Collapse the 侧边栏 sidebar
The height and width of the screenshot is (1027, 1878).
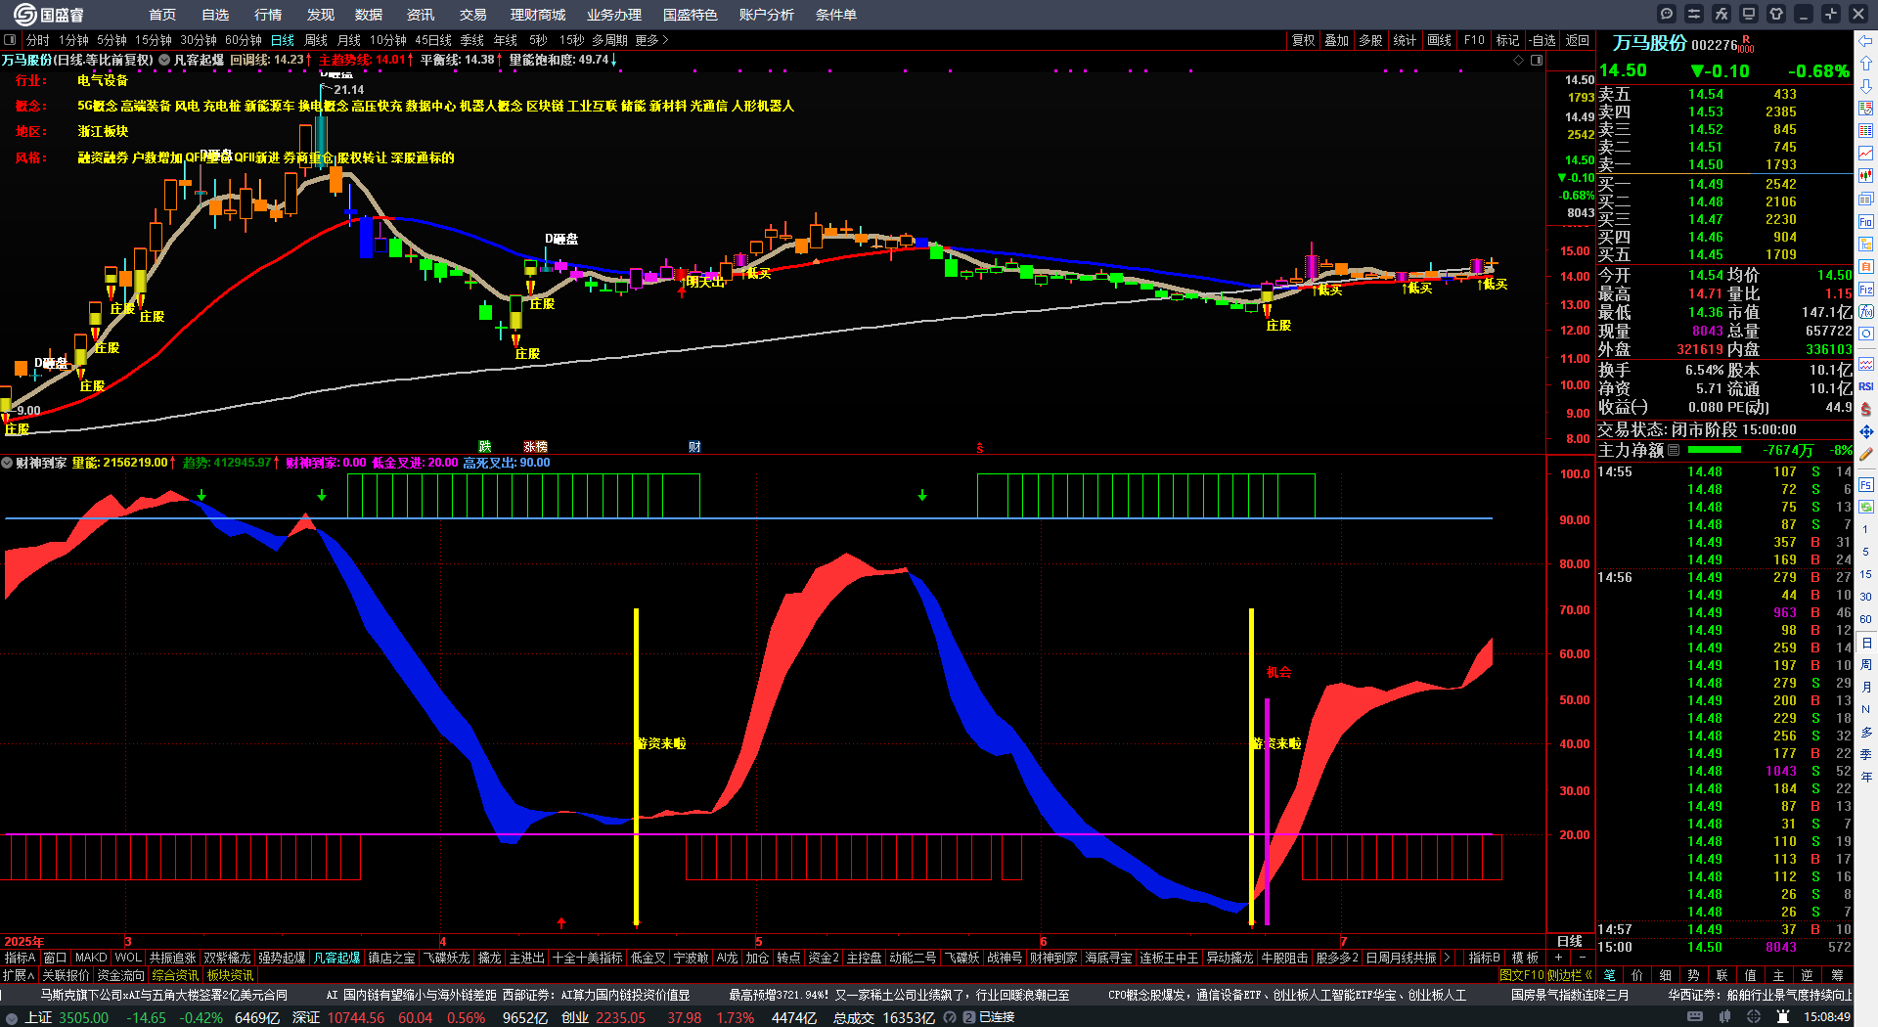pyautogui.click(x=1569, y=975)
